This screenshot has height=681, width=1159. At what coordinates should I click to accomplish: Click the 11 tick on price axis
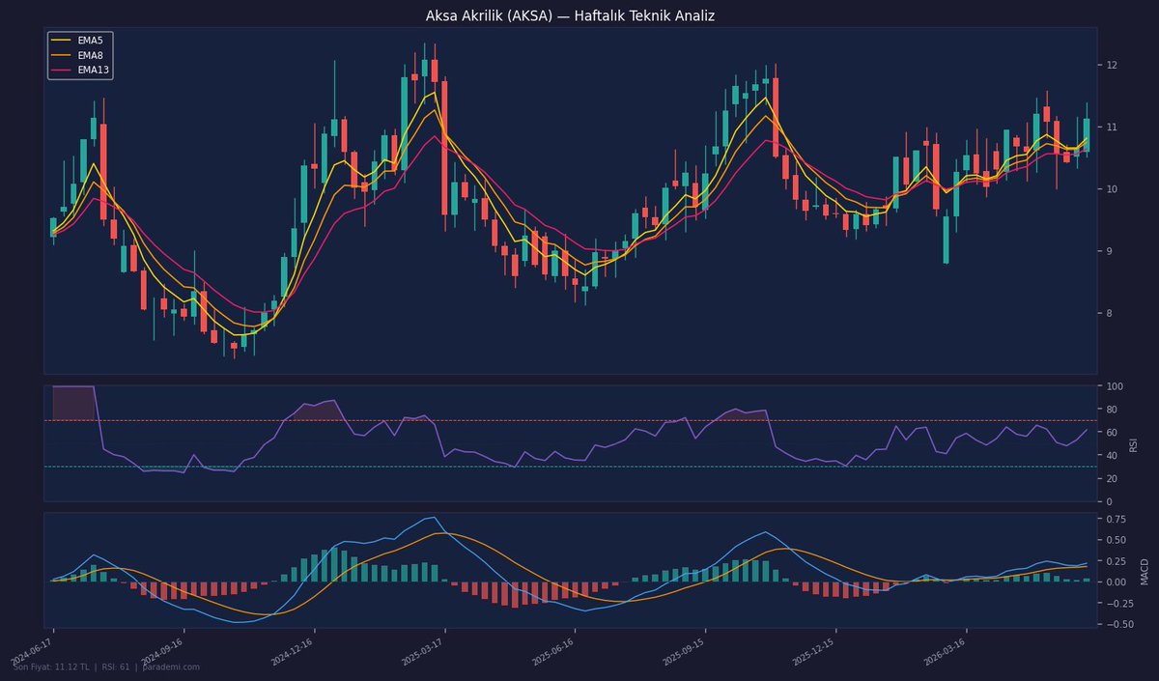coord(1111,127)
